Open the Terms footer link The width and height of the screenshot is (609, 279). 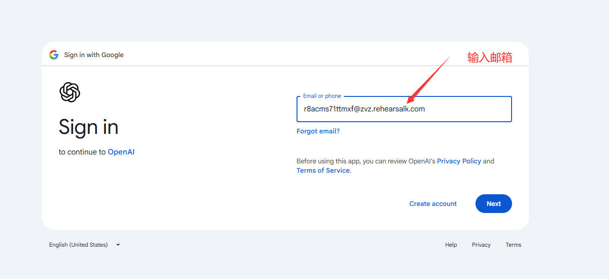click(x=513, y=245)
